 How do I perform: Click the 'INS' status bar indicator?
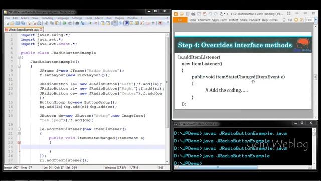click(161, 167)
